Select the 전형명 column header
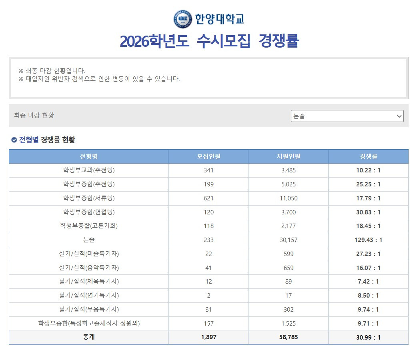This screenshot has width=415, height=350. click(89, 156)
